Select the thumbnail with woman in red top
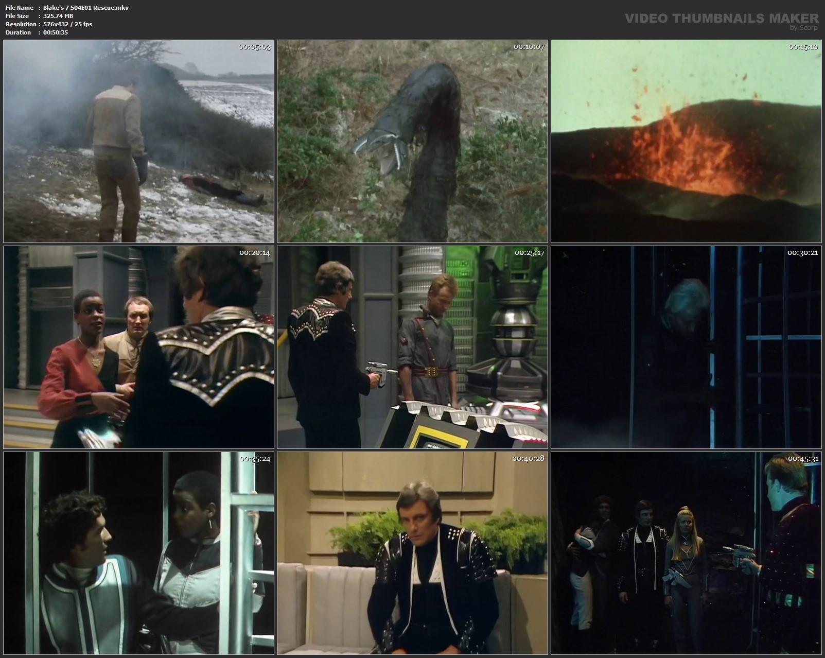This screenshot has height=658, width=825. tap(139, 347)
